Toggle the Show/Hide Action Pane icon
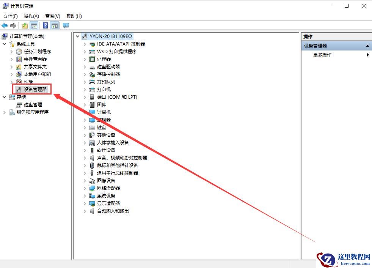This screenshot has width=372, height=268. [55, 25]
